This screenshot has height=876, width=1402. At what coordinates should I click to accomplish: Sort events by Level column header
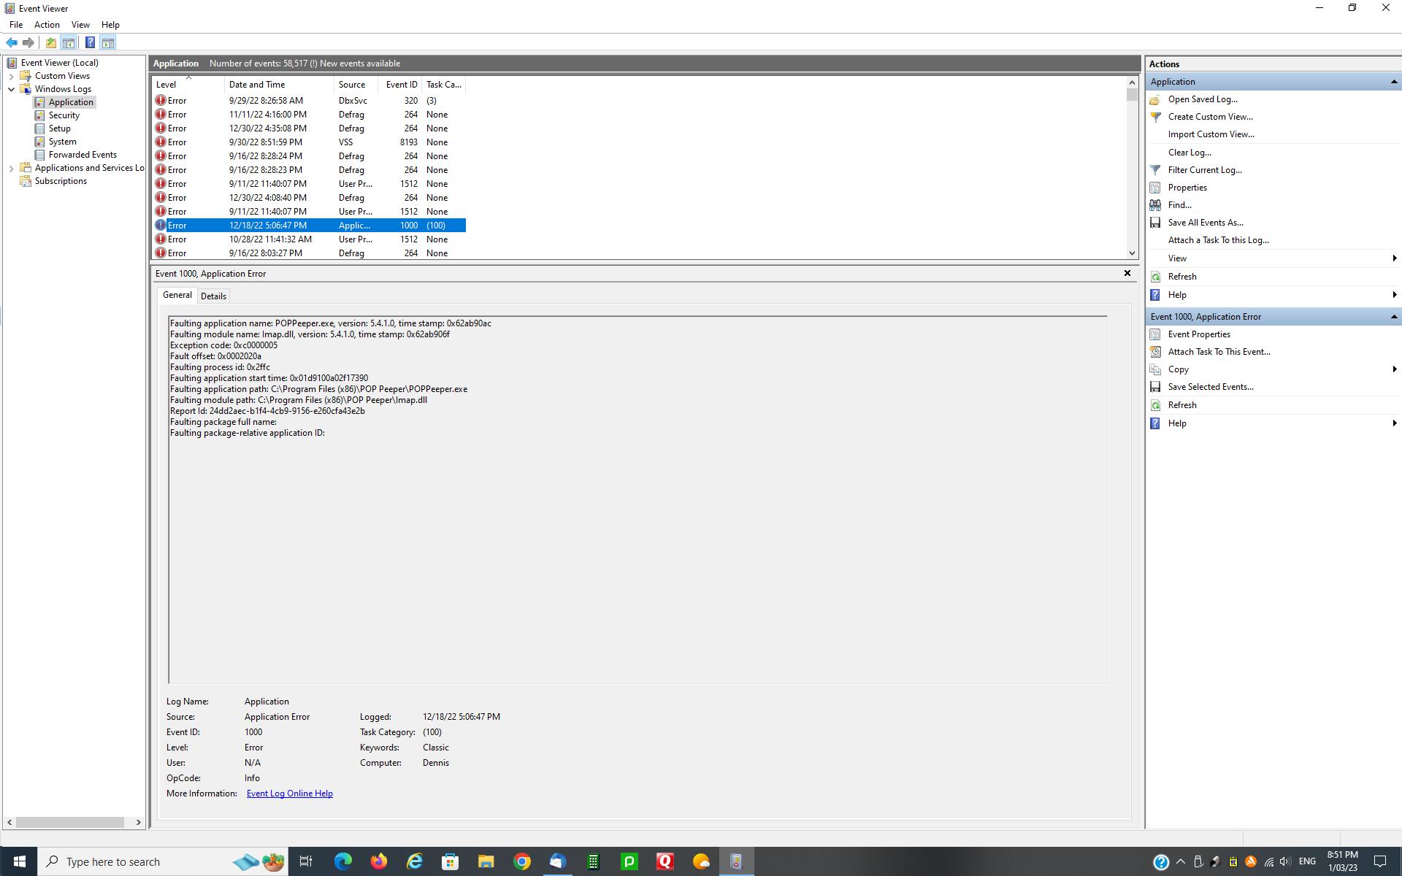tap(187, 85)
